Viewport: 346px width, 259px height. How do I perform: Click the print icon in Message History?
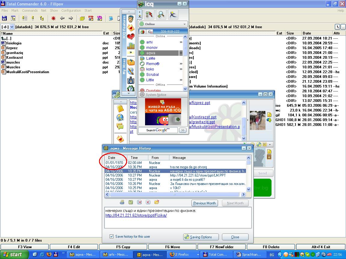[122, 202]
